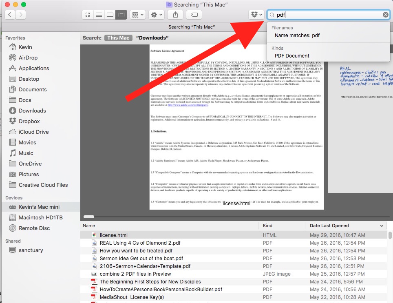
Task: Click the yellow minimize window button
Action: click(15, 4)
